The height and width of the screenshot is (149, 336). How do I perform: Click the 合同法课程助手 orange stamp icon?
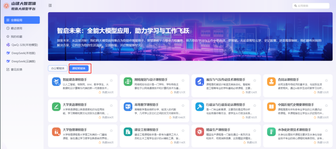pyautogui.click(x=271, y=82)
